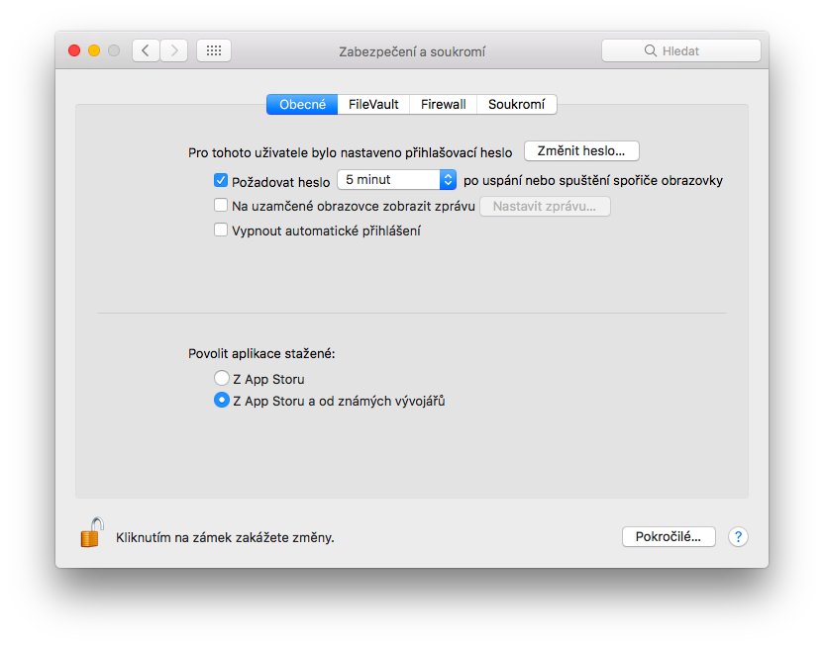Open the help with the question mark icon

[x=738, y=537]
